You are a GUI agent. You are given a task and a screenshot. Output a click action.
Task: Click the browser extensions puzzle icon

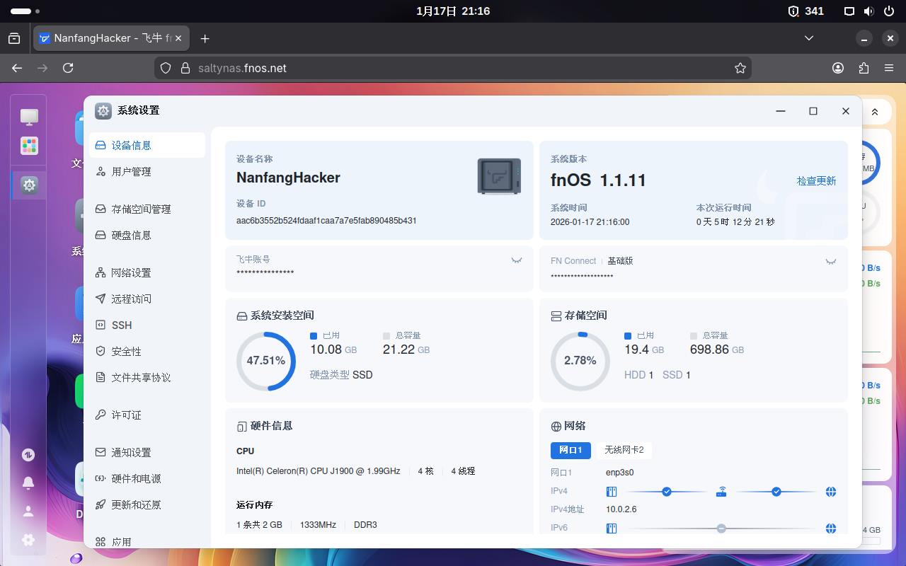864,68
